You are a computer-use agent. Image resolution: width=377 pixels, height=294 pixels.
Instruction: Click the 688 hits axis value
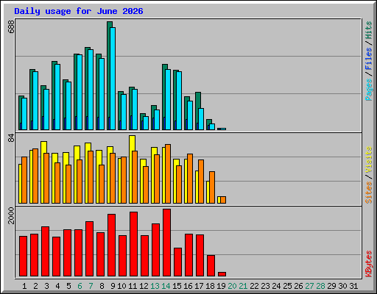[11, 27]
